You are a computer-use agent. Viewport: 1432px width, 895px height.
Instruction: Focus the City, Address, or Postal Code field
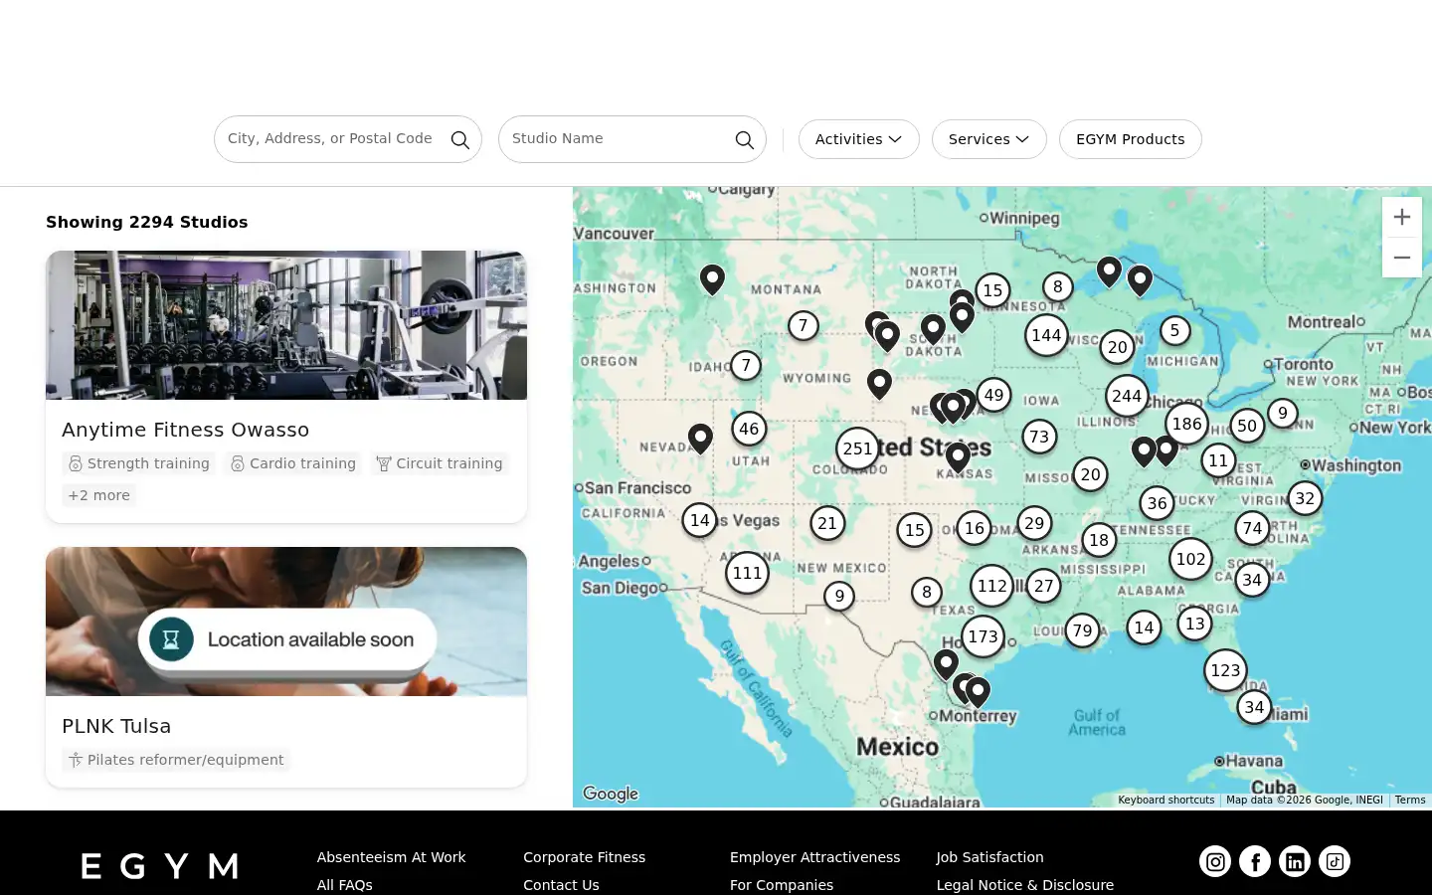(348, 139)
